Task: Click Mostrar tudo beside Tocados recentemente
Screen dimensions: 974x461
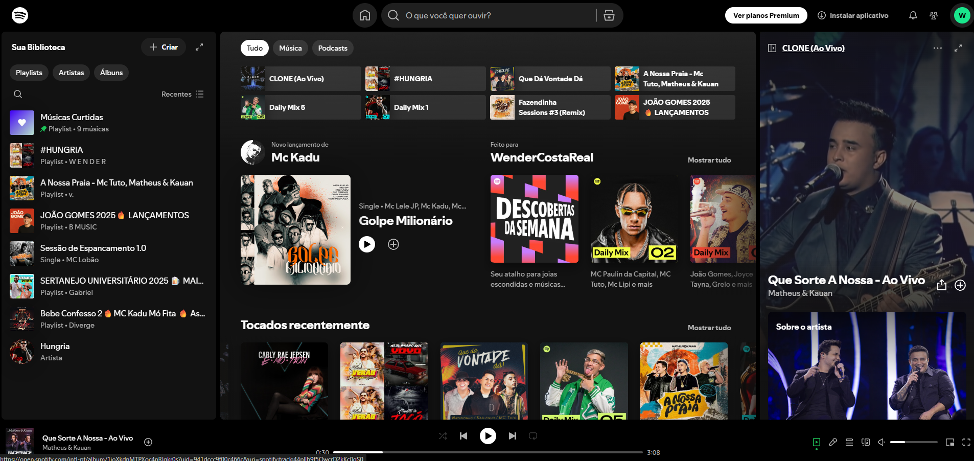Action: point(709,328)
